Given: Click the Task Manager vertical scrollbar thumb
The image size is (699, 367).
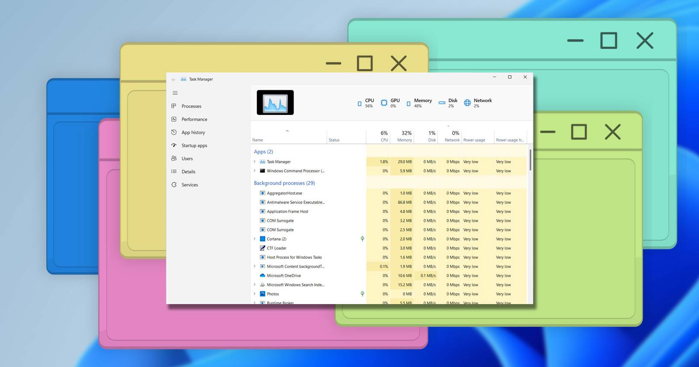Looking at the screenshot, I should (x=530, y=160).
